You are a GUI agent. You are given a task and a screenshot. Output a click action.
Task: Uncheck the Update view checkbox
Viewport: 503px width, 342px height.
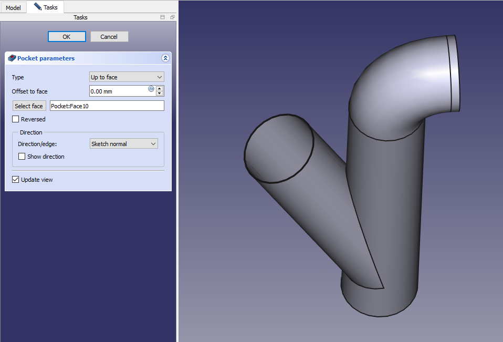click(x=16, y=180)
